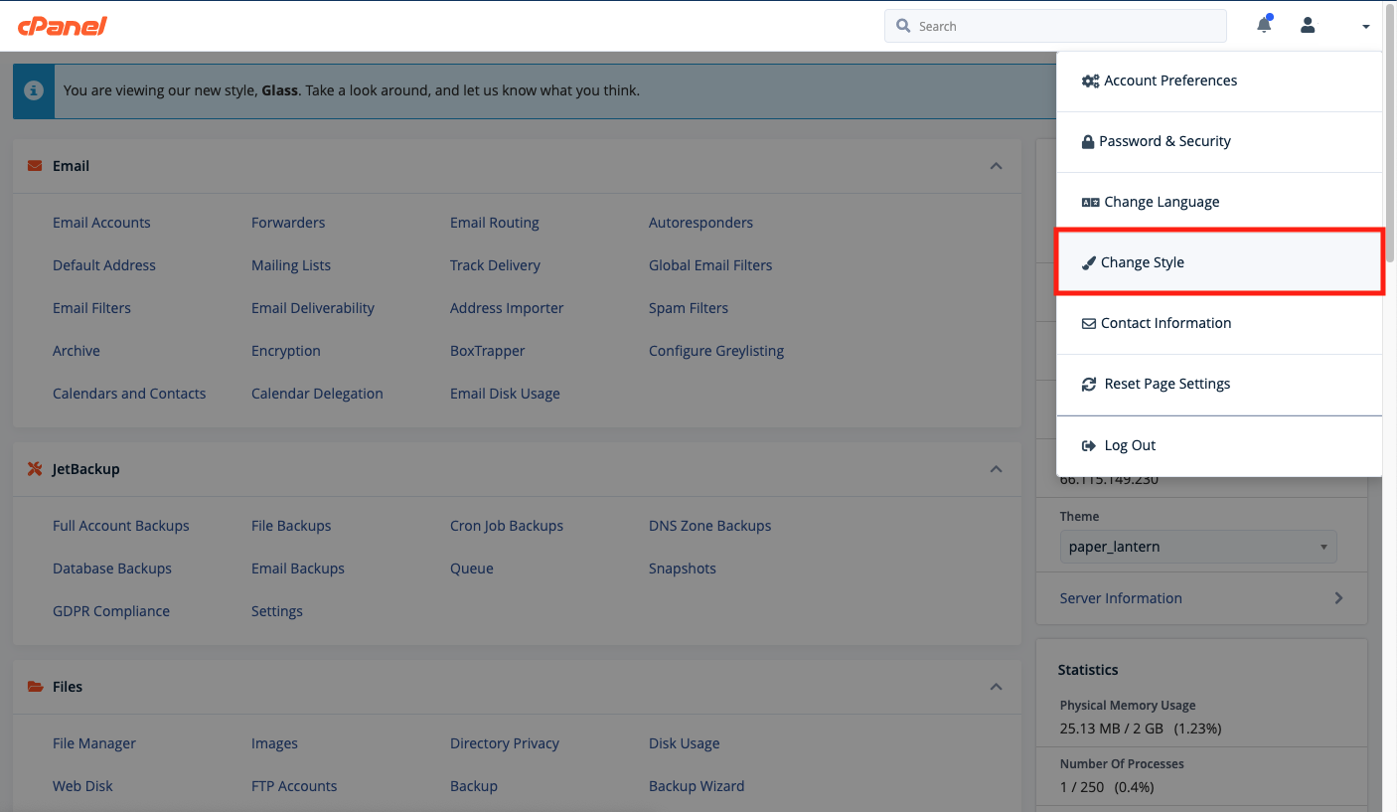The height and width of the screenshot is (812, 1397).
Task: Open Email Deliverability
Action: click(313, 308)
